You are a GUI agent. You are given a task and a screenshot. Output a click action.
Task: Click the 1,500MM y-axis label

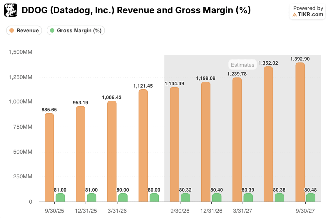[x=21, y=52]
